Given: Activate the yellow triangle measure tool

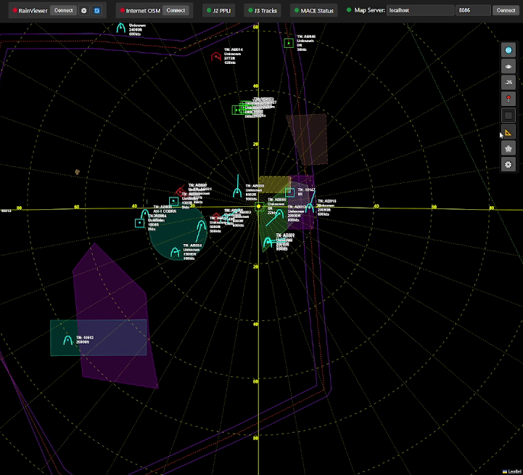Looking at the screenshot, I should pyautogui.click(x=508, y=132).
